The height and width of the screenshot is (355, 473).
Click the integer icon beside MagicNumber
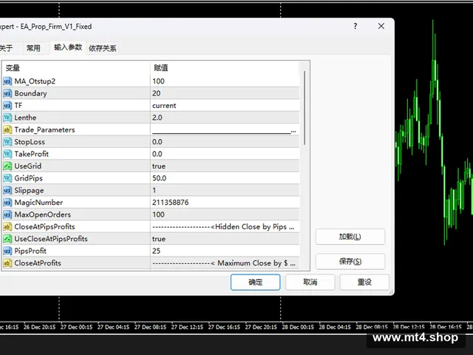tap(7, 203)
